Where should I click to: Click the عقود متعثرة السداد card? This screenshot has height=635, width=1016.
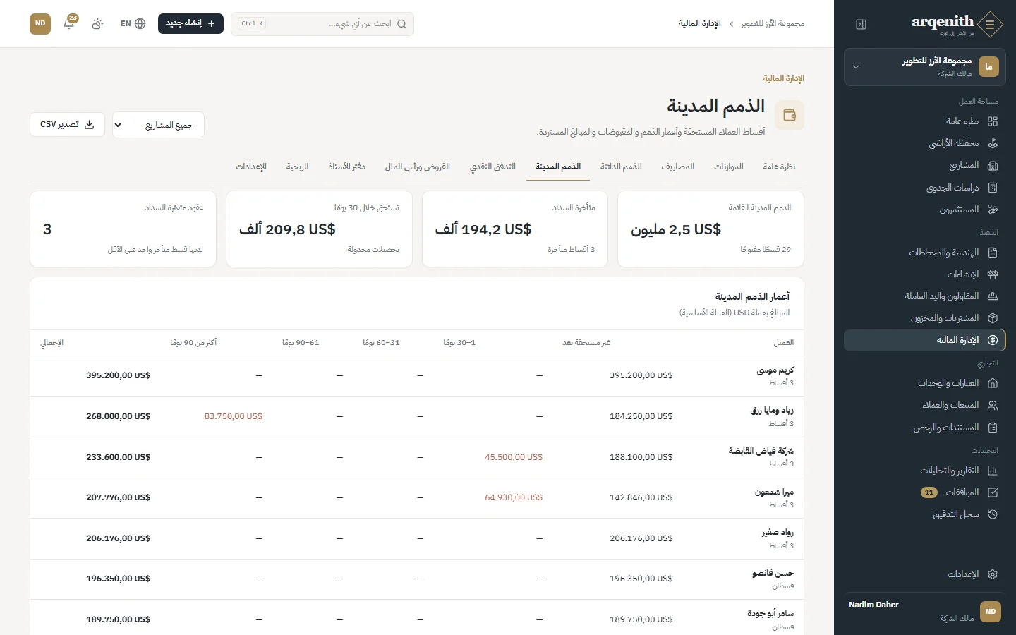(123, 229)
